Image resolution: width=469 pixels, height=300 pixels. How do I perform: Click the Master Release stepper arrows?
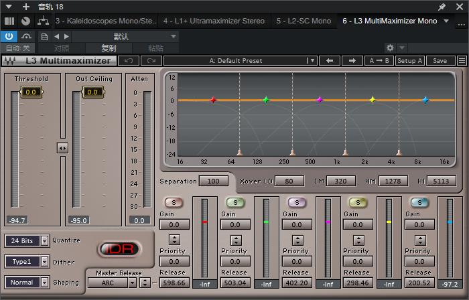coord(145,283)
